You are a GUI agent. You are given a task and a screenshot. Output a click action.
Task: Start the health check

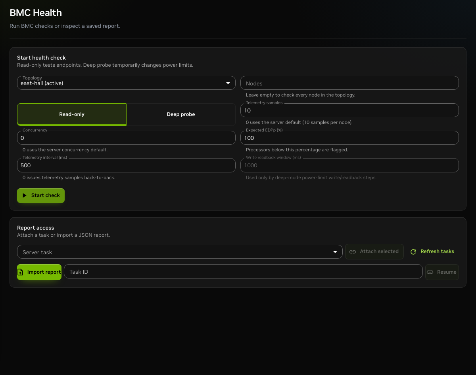[41, 195]
